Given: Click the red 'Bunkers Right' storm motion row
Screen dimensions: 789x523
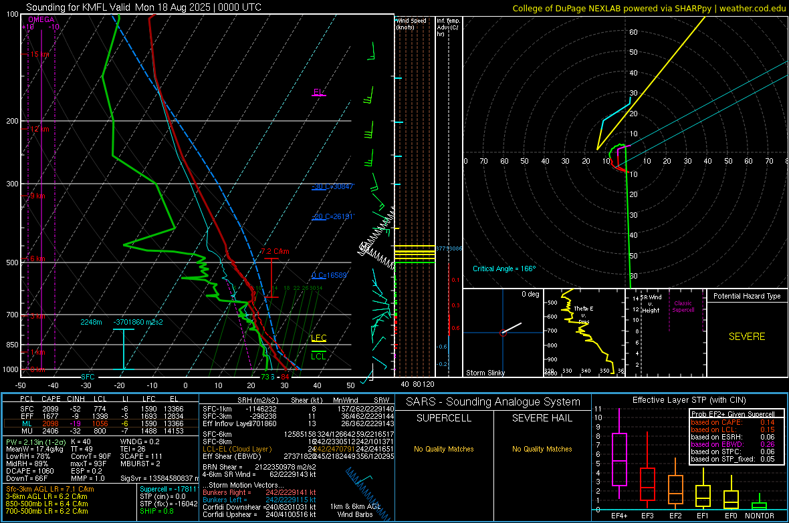Looking at the screenshot, I should [259, 492].
